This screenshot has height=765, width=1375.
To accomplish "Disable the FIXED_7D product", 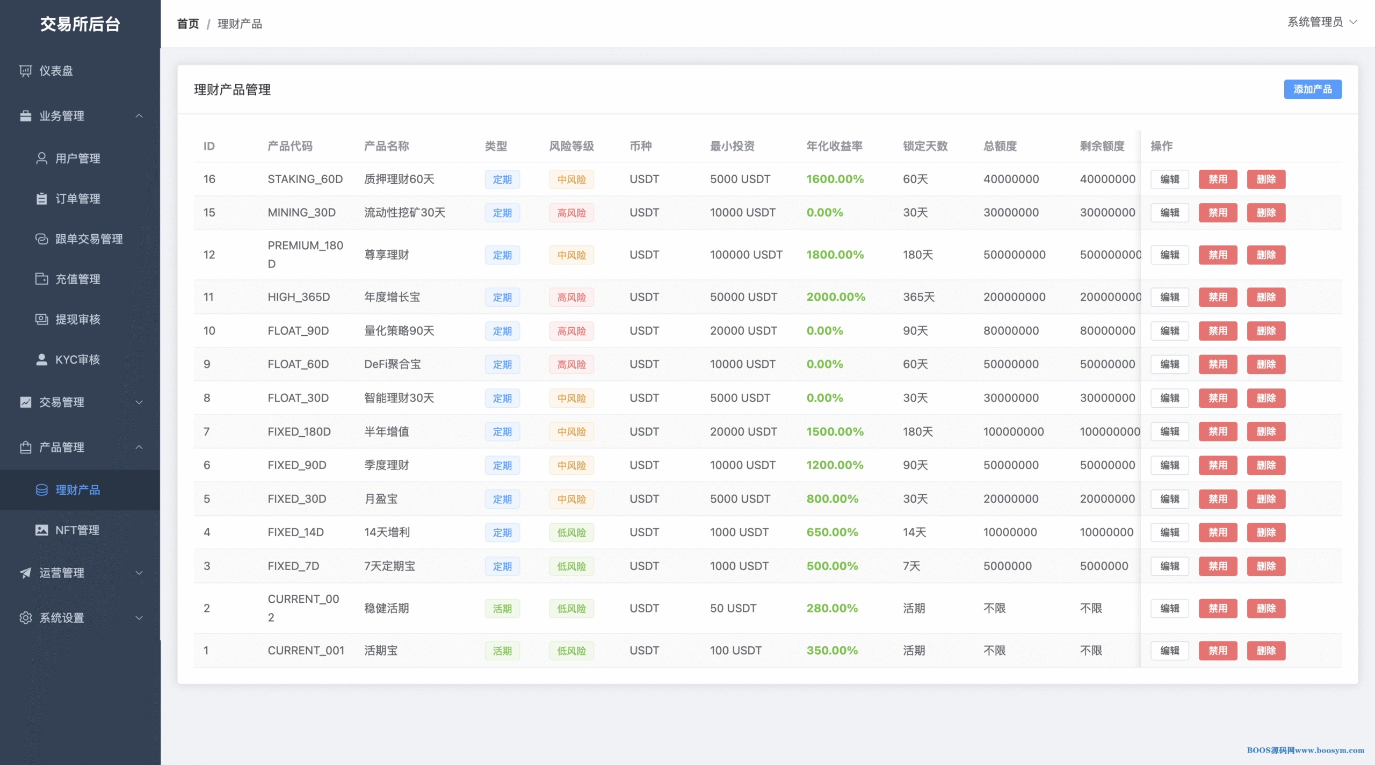I will tap(1217, 566).
